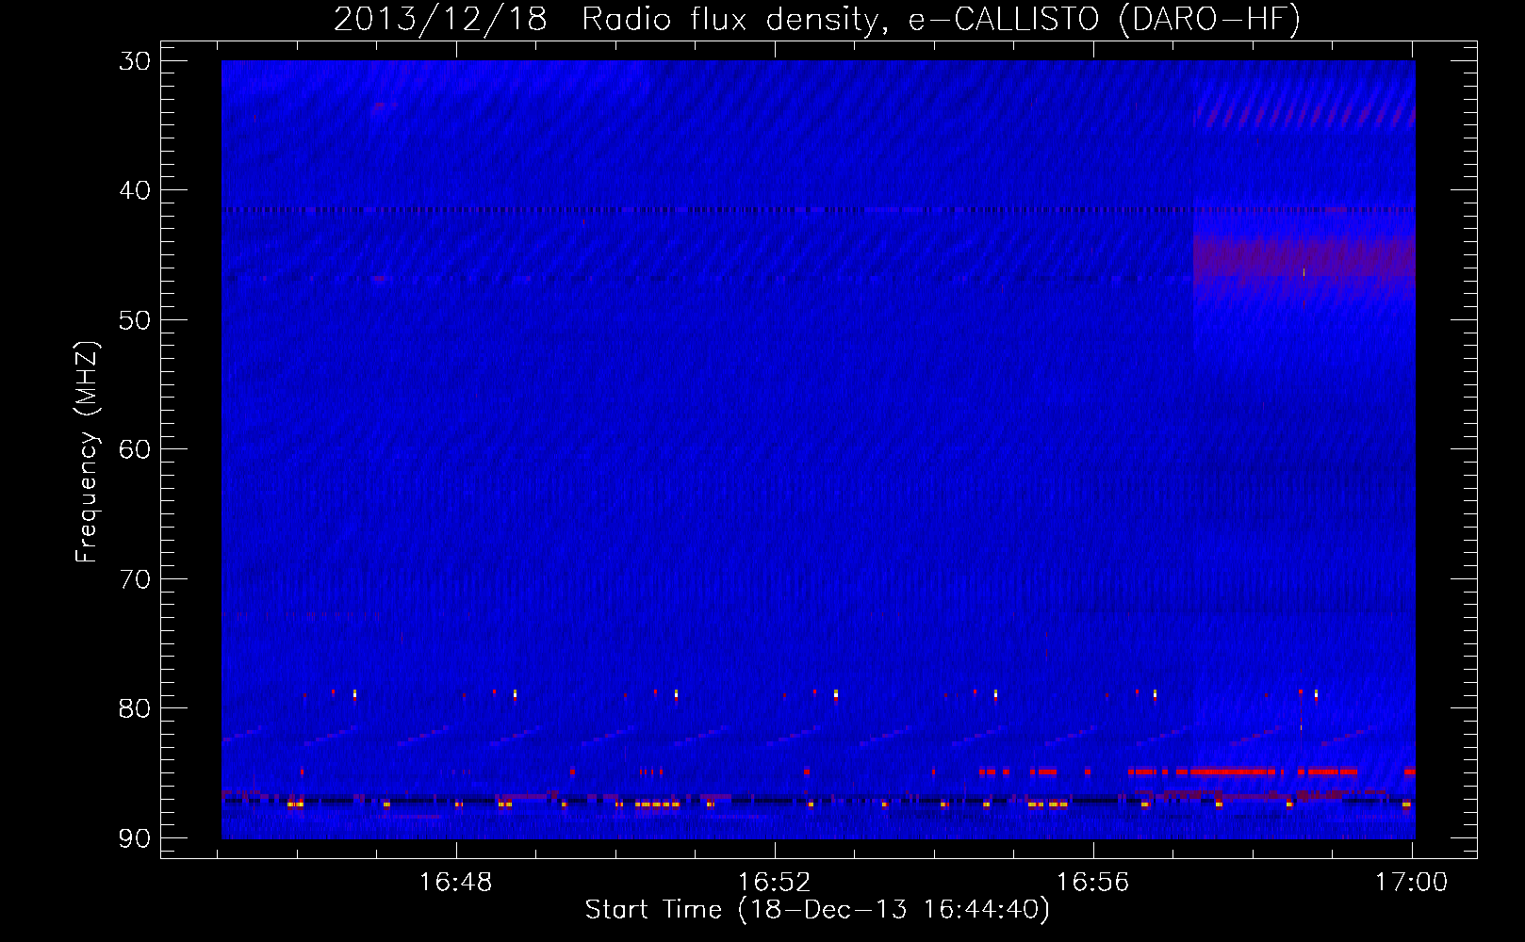Click the "17:00" time tick label
The height and width of the screenshot is (942, 1525).
coord(1411,883)
